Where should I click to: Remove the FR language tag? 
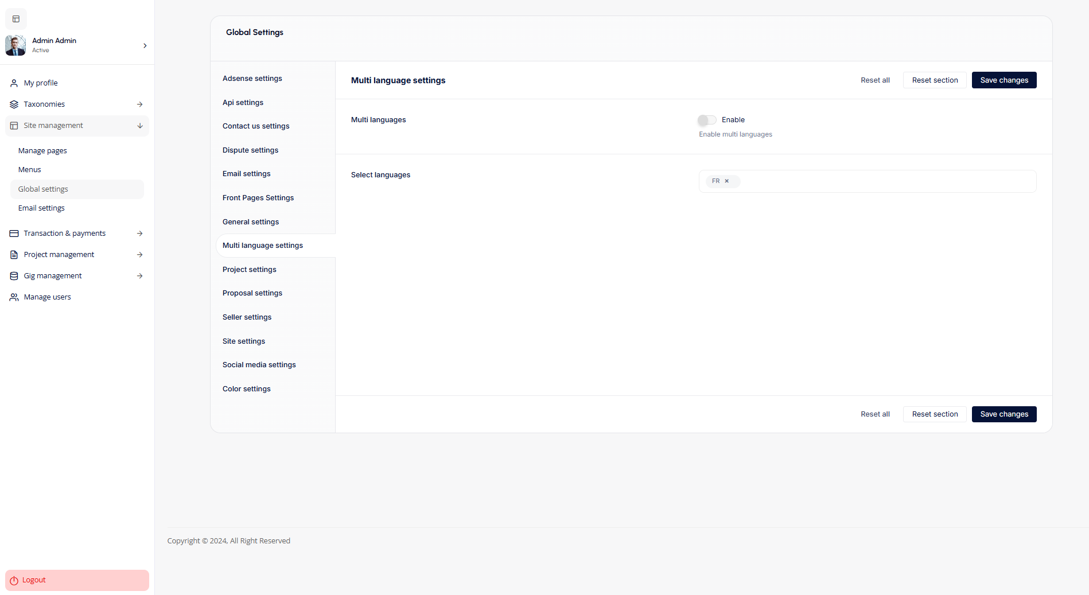click(x=726, y=181)
